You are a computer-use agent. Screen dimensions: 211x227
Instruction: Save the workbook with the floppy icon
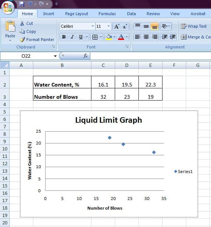(x=21, y=4)
